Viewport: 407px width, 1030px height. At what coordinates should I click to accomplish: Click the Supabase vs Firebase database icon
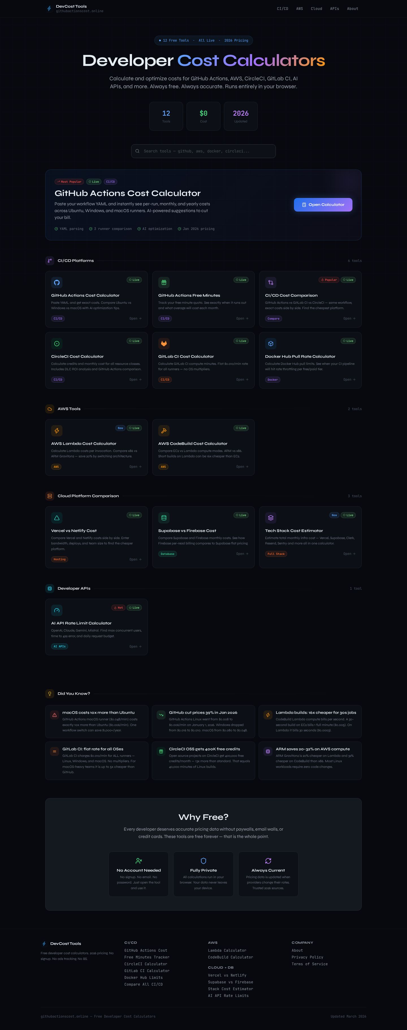(164, 518)
